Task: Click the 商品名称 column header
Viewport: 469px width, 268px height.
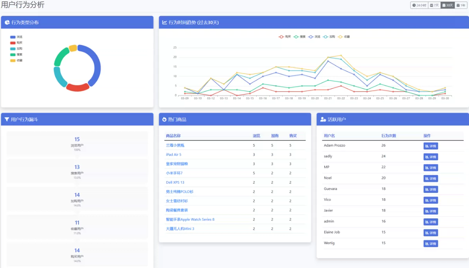Action: click(173, 136)
